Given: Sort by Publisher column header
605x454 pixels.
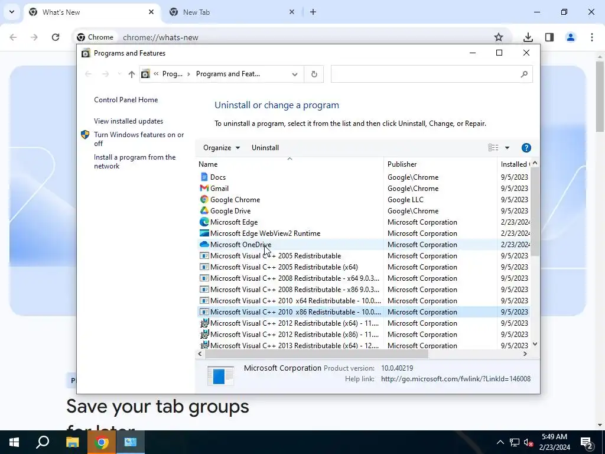Looking at the screenshot, I should 440,164.
